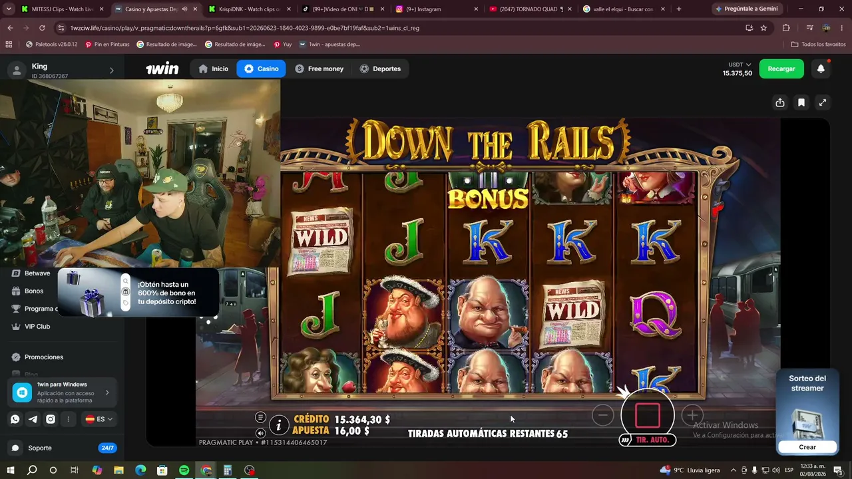Click the green Recargar button
Screen dimensions: 852x479
(x=781, y=69)
